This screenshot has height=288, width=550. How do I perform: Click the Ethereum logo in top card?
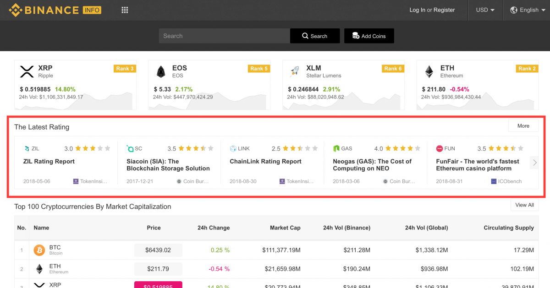tap(429, 71)
